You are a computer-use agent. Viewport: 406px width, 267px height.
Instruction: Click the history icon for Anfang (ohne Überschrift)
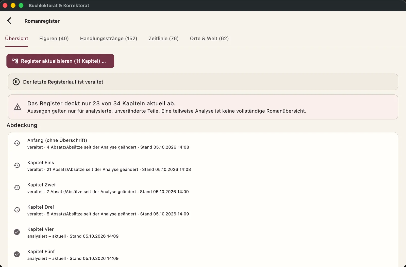(x=17, y=143)
